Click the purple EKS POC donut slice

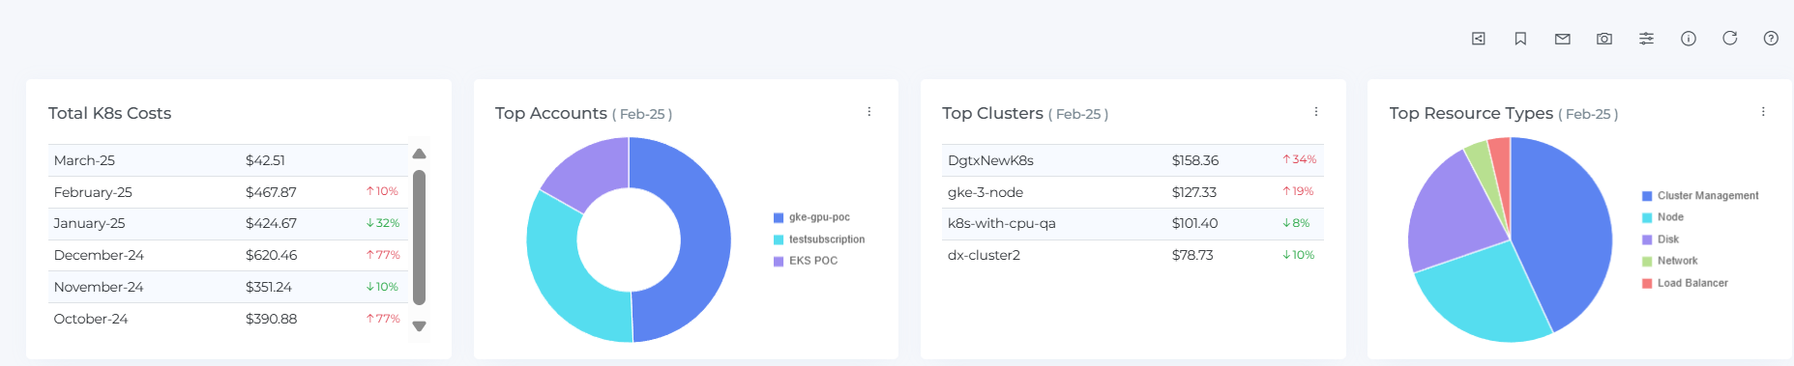580,174
